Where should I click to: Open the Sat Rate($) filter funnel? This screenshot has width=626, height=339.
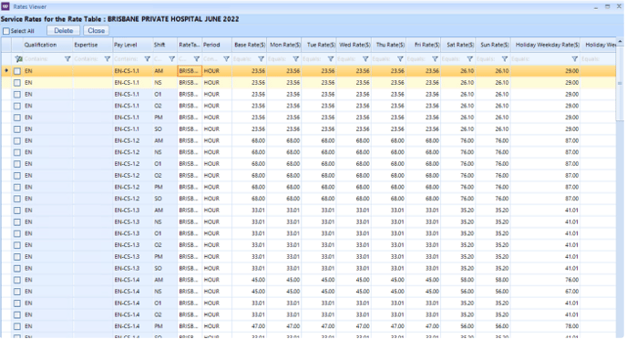point(469,58)
